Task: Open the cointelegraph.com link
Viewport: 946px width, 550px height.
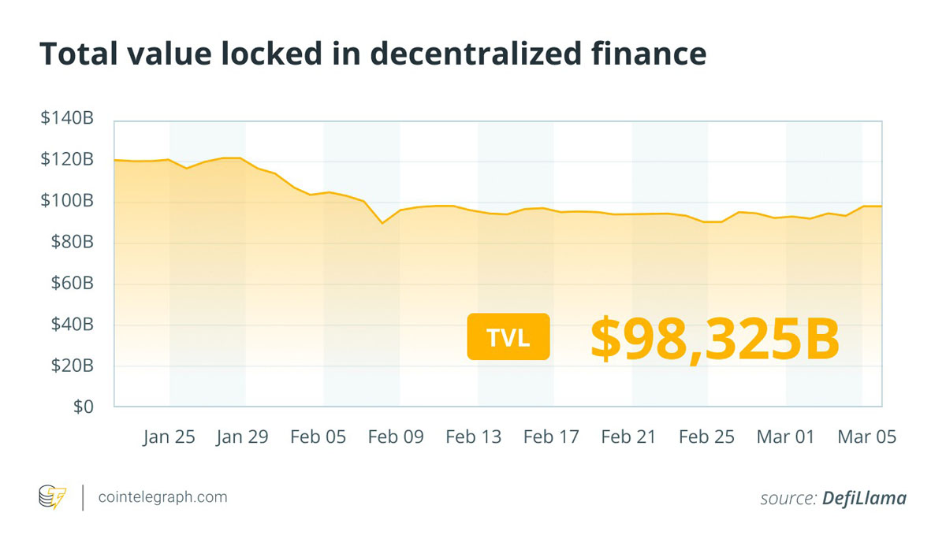Action: pyautogui.click(x=162, y=497)
